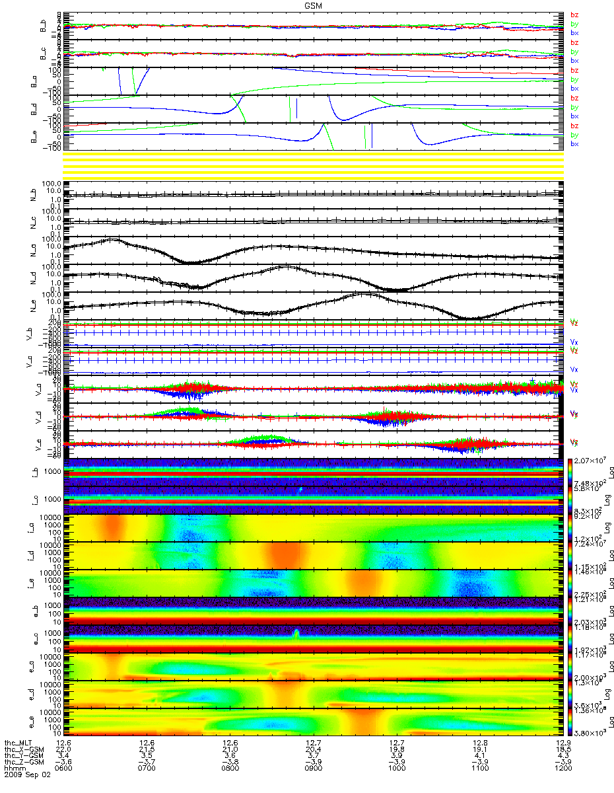The image size is (614, 793).
Task: Click the orange patch in i_a spectrogram
Action: tap(112, 527)
